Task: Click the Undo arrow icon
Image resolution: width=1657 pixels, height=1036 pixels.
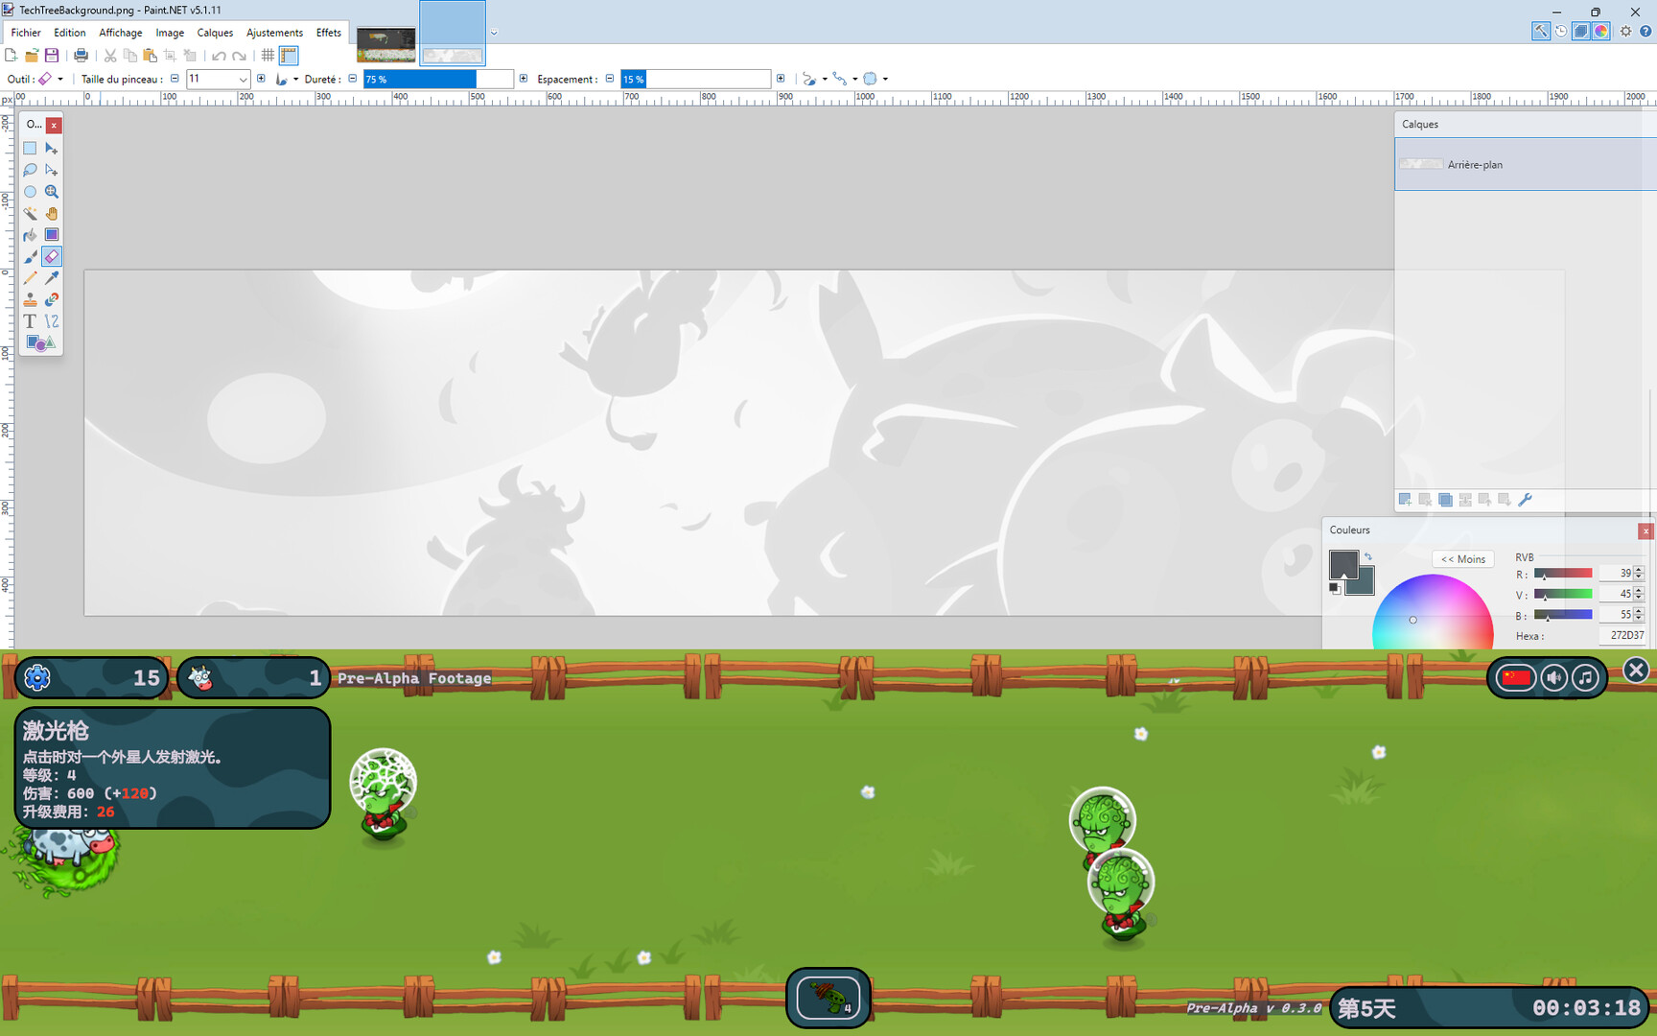Action: pos(219,56)
